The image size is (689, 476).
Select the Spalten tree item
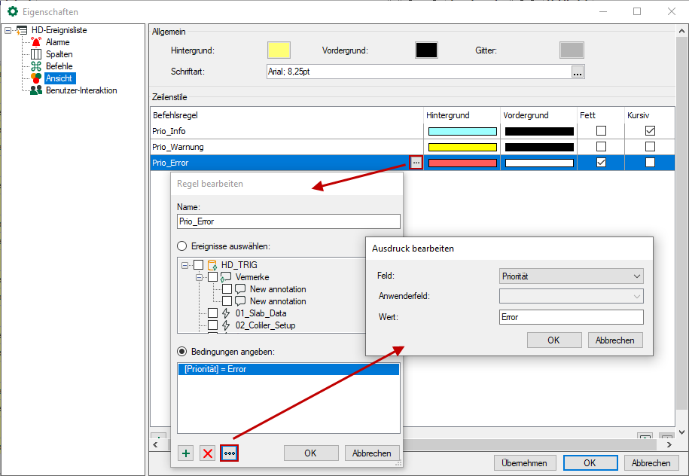[x=59, y=54]
